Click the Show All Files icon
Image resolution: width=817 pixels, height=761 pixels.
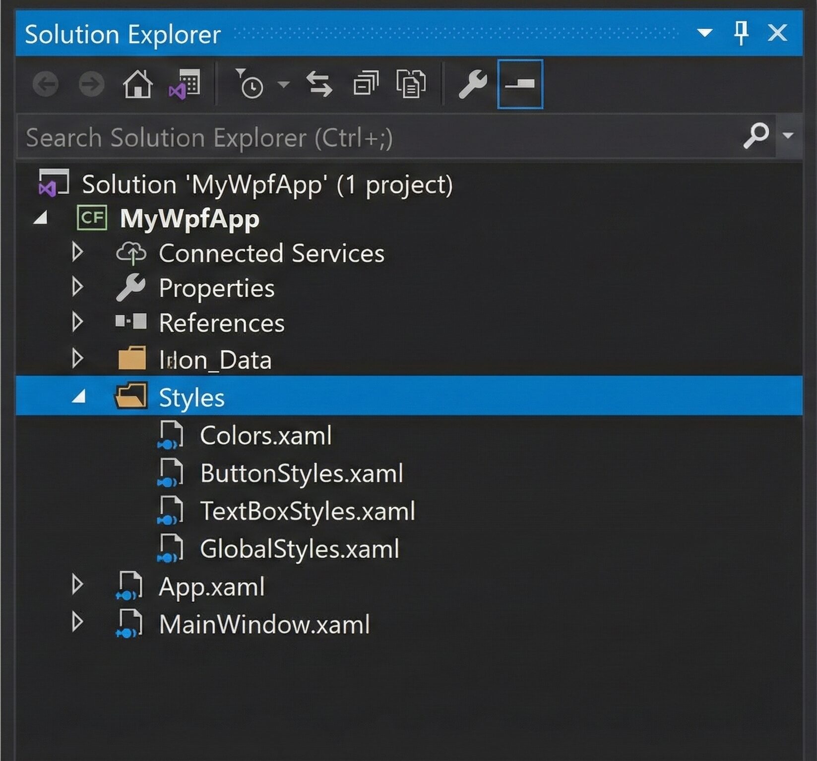pos(410,84)
